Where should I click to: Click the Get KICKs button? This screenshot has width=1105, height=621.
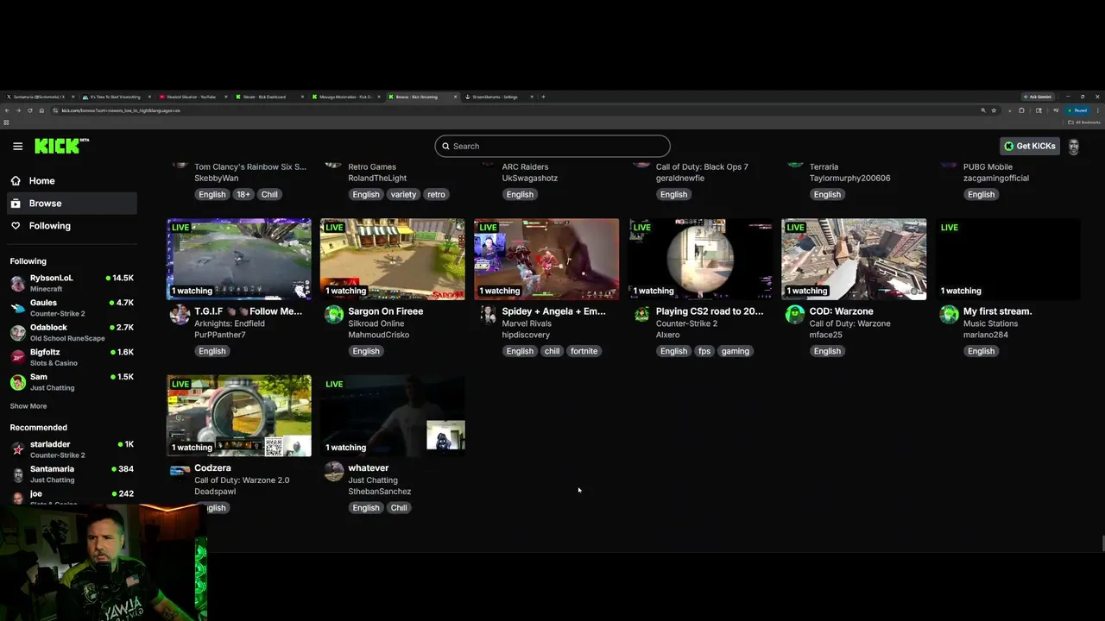tap(1030, 146)
